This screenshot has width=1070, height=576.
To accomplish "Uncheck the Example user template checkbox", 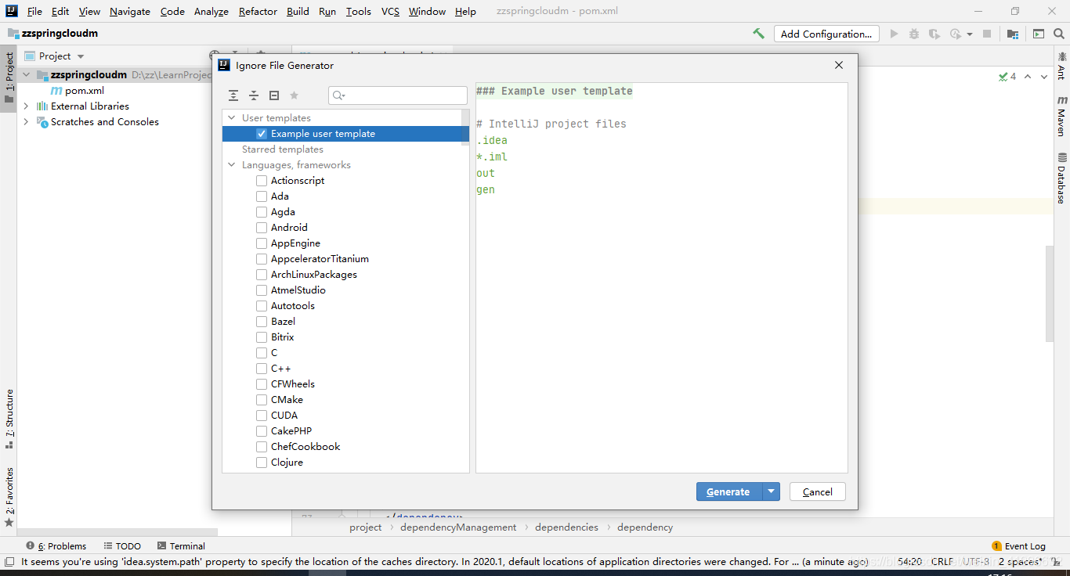I will point(262,134).
